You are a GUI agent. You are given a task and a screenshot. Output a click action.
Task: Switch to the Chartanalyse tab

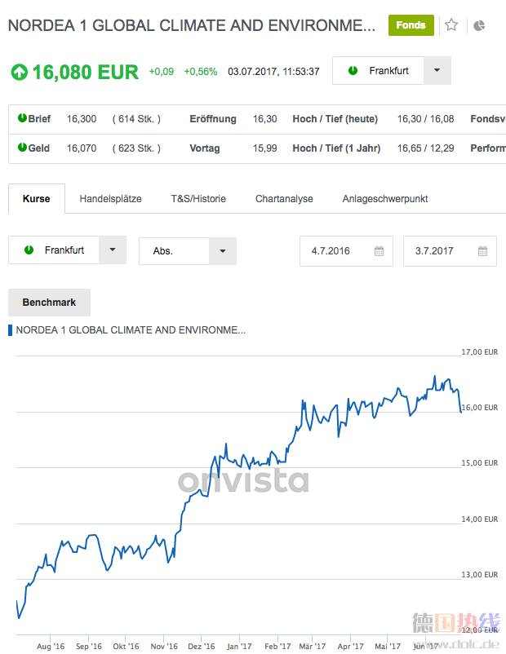click(284, 198)
